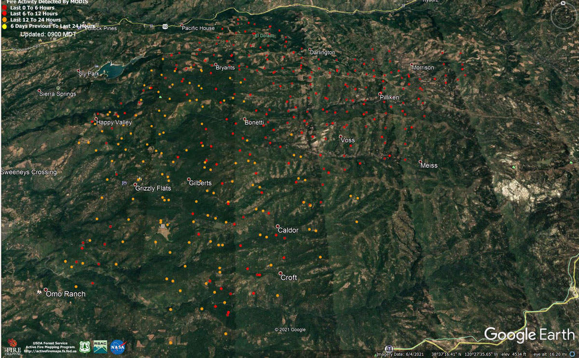579x358 pixels.
Task: Select the Voss place marker
Action: [x=341, y=137]
